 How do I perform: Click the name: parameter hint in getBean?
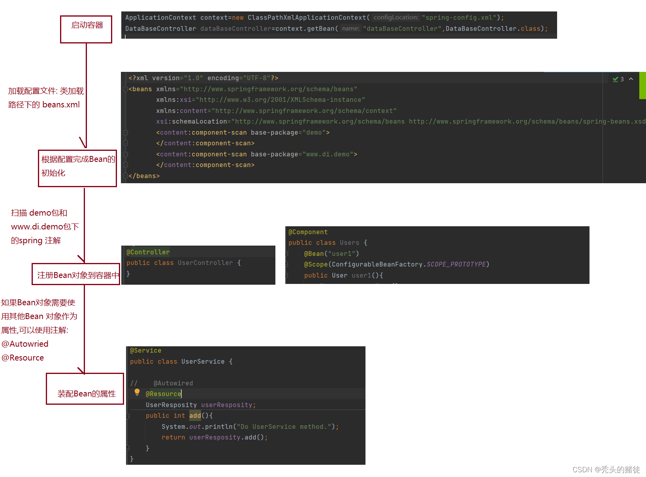pyautogui.click(x=350, y=28)
